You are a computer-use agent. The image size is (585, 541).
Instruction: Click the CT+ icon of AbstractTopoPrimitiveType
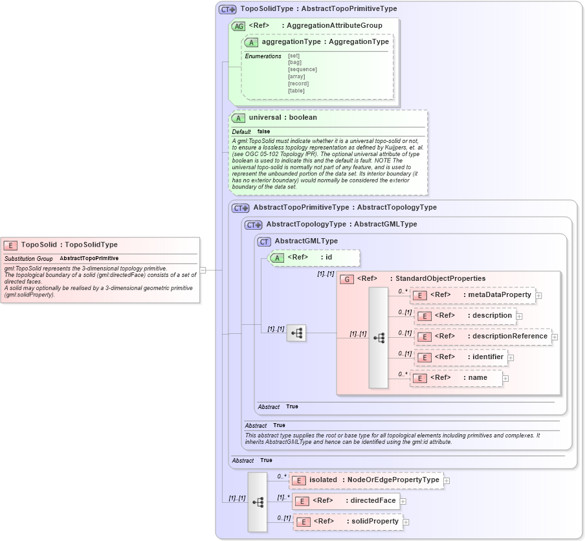240,208
